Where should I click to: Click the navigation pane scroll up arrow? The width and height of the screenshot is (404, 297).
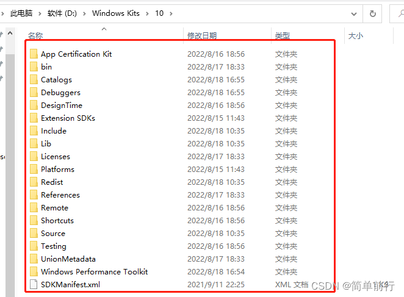click(10, 33)
